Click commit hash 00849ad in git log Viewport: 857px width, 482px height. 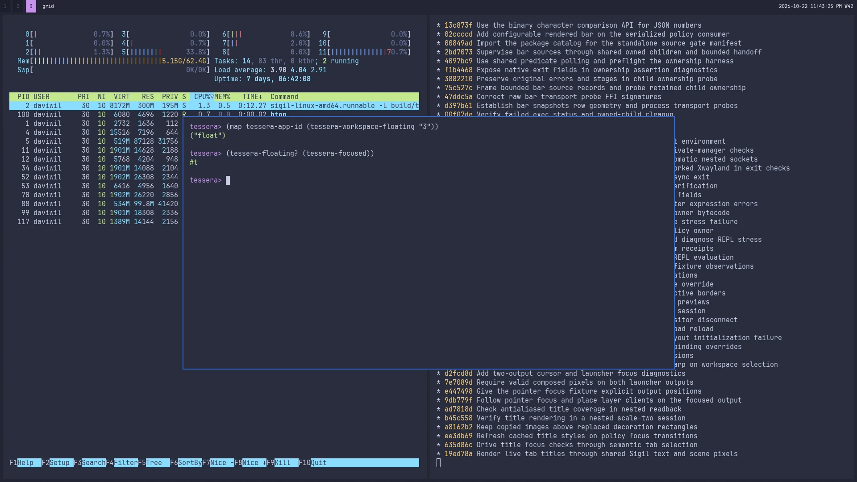coord(458,43)
